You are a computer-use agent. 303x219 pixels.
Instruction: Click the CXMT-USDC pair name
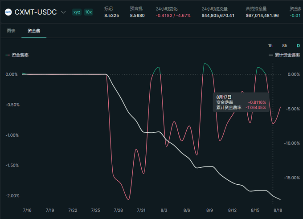click(x=36, y=12)
